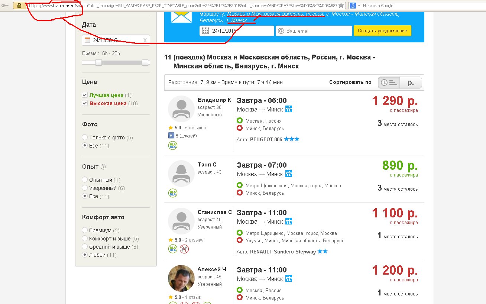Click the BlaBla badge under Станислав С

coord(173,249)
